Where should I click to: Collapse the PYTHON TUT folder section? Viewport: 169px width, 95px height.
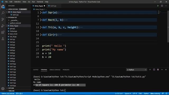click(7, 17)
